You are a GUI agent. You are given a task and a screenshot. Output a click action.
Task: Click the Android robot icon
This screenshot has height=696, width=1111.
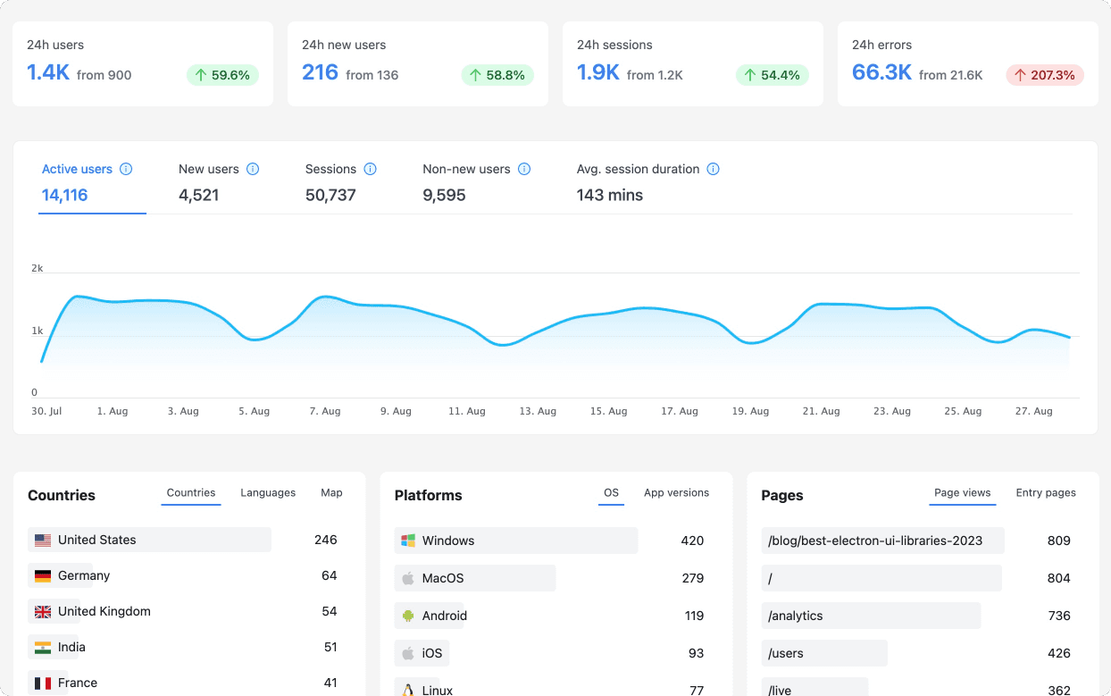click(408, 616)
